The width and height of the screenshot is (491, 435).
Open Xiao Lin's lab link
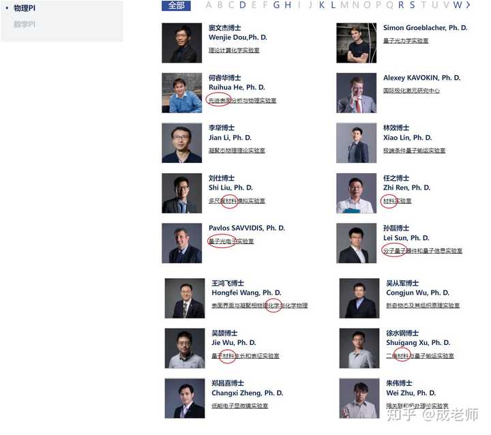click(415, 151)
